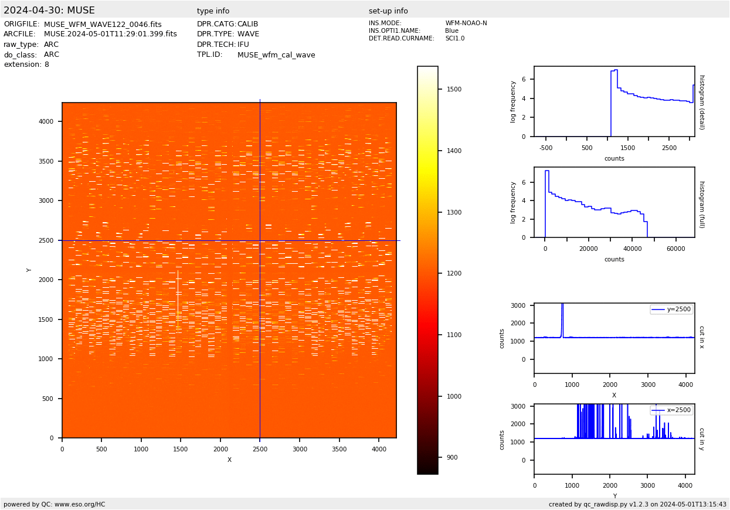
Task: Click the full histogram plot
Action: (614, 202)
